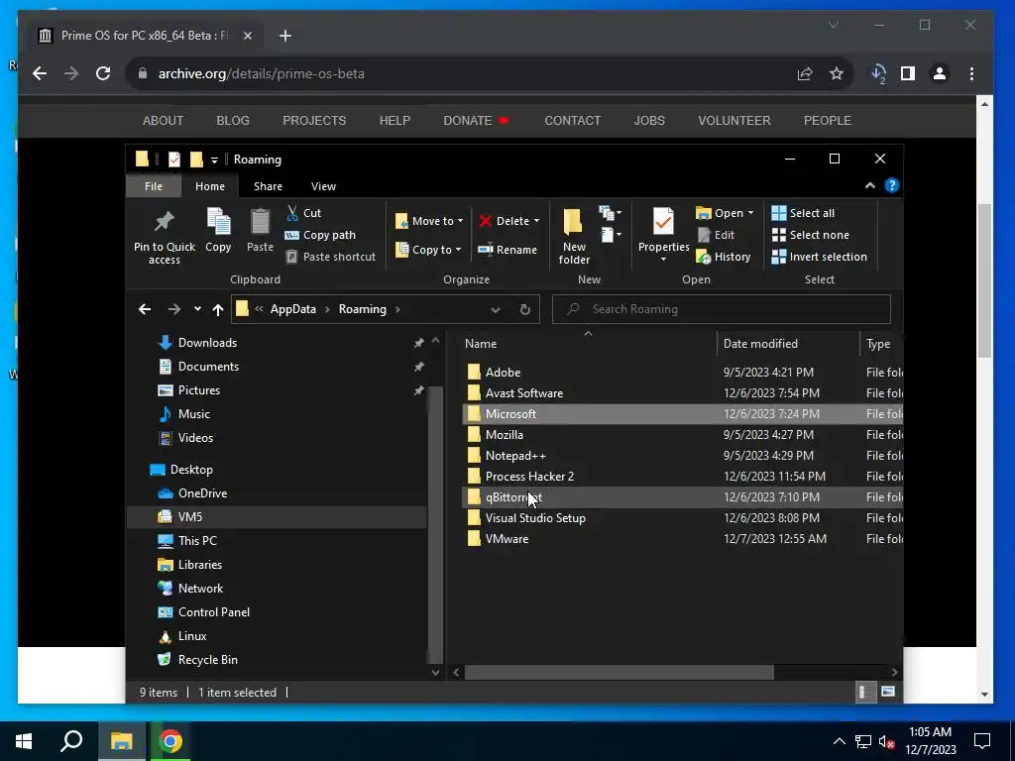The width and height of the screenshot is (1015, 761).
Task: Click the Rename command
Action: click(508, 249)
